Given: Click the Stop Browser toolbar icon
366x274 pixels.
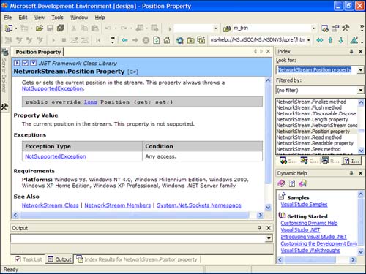Looking at the screenshot, I should [146, 40].
